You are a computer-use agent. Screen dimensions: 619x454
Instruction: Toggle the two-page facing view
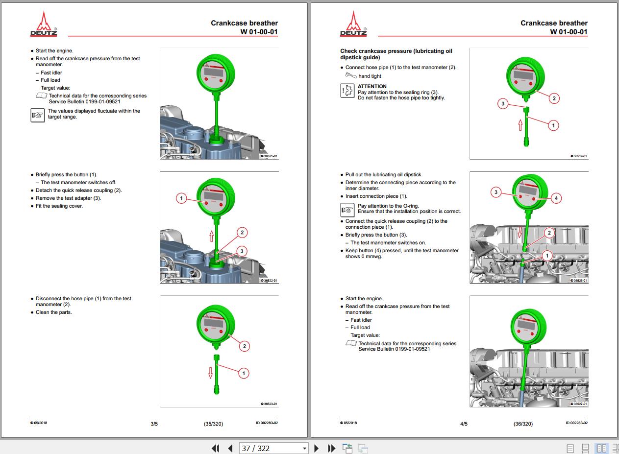point(601,448)
